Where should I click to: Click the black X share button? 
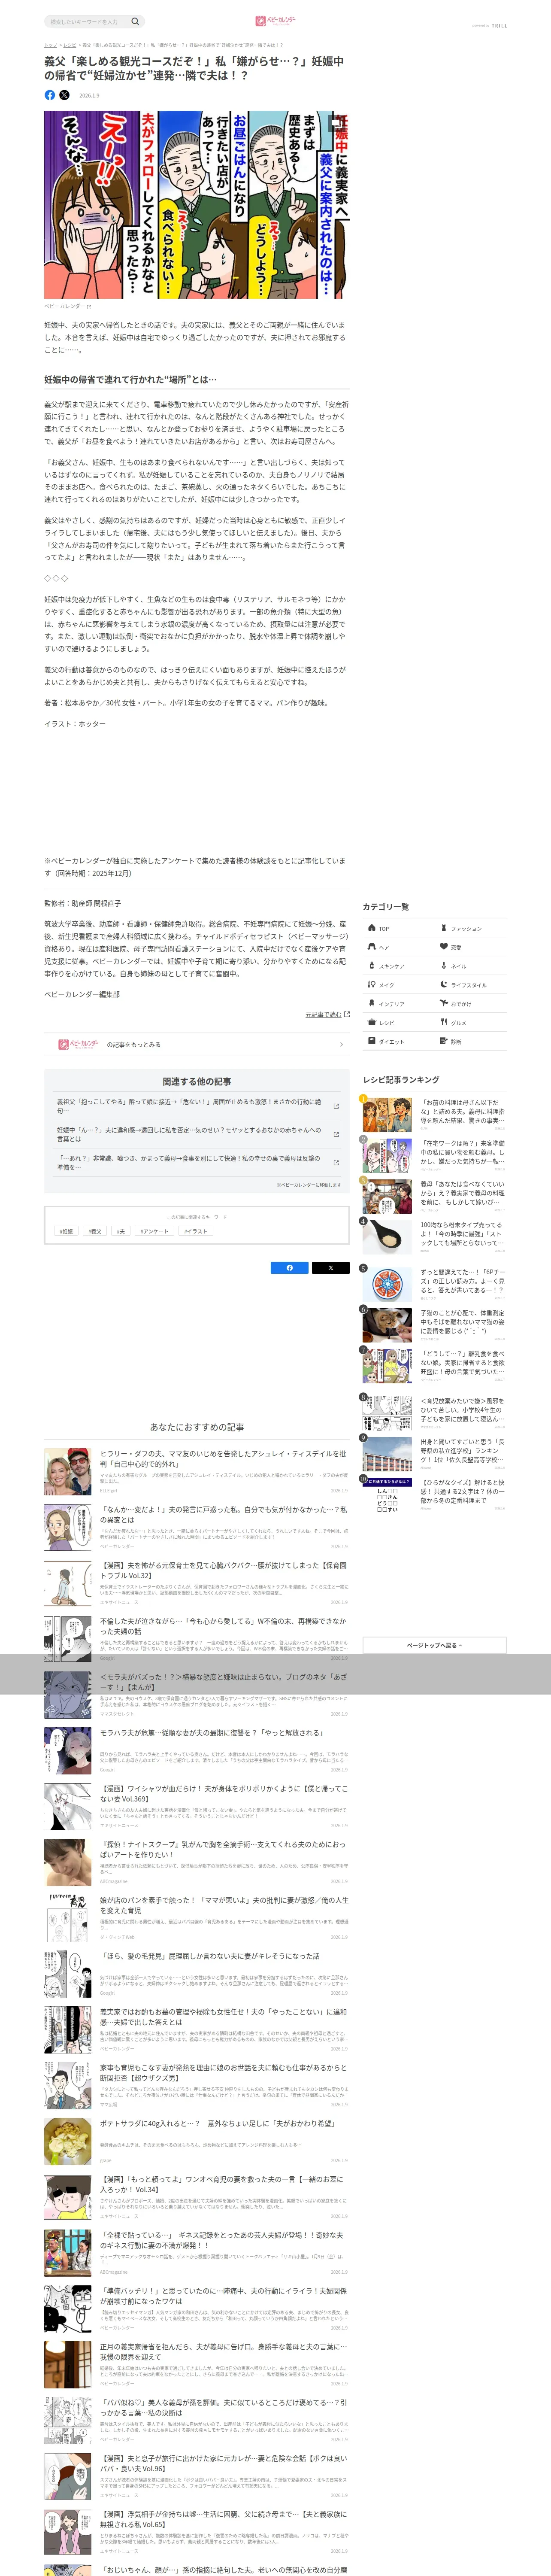(331, 1268)
